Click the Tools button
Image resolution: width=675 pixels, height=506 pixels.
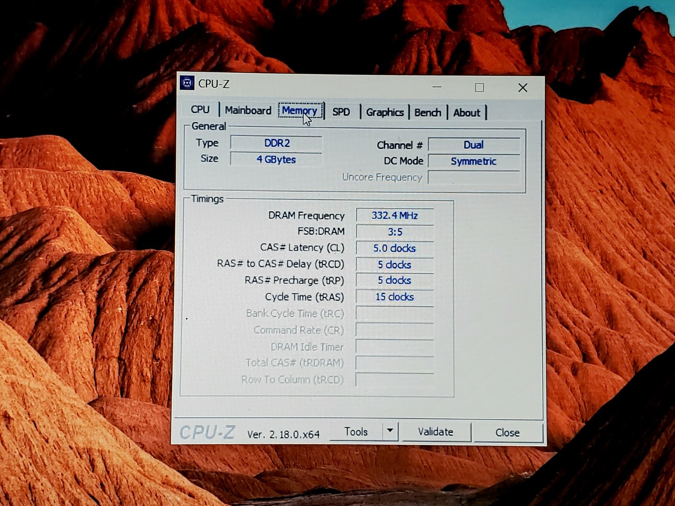356,432
